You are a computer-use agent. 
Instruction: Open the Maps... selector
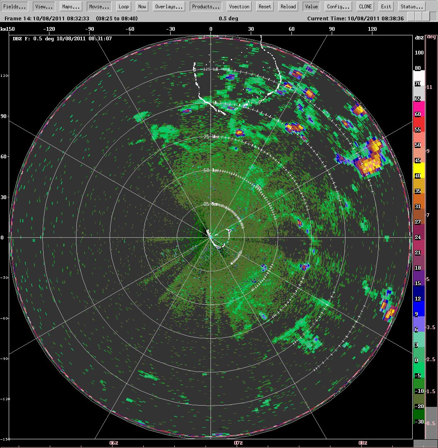pyautogui.click(x=71, y=6)
